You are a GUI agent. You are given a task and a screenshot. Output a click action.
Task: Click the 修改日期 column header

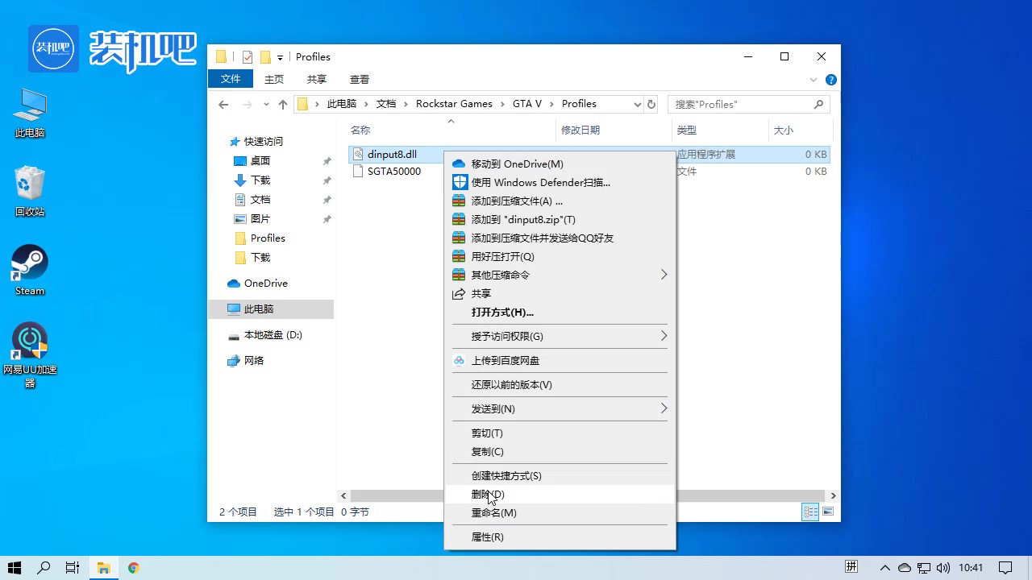580,130
